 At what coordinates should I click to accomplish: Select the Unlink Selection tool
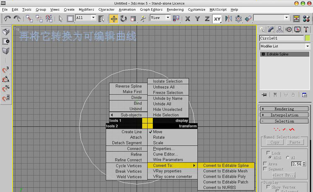pyautogui.click(x=39, y=19)
